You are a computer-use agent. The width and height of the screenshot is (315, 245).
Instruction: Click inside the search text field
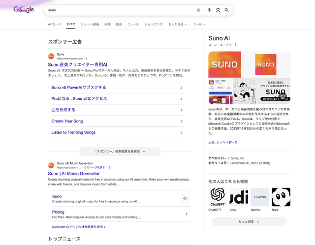point(118,10)
